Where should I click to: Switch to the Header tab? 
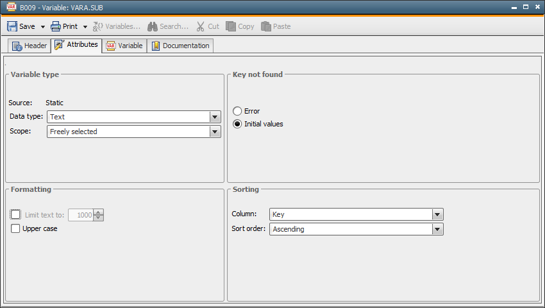click(29, 46)
